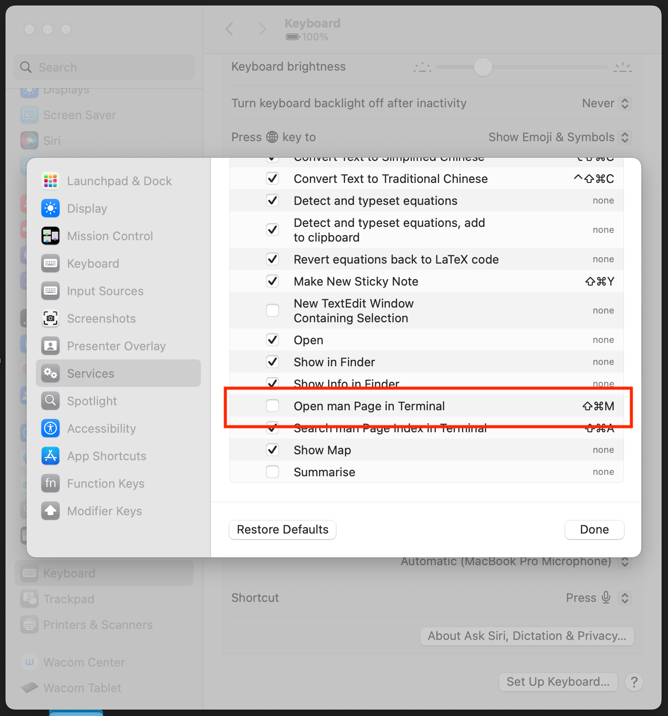
Task: Uncheck the Open service checkbox
Action: point(273,340)
